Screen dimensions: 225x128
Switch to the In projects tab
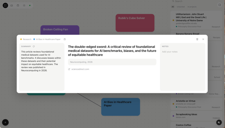coord(192,7)
